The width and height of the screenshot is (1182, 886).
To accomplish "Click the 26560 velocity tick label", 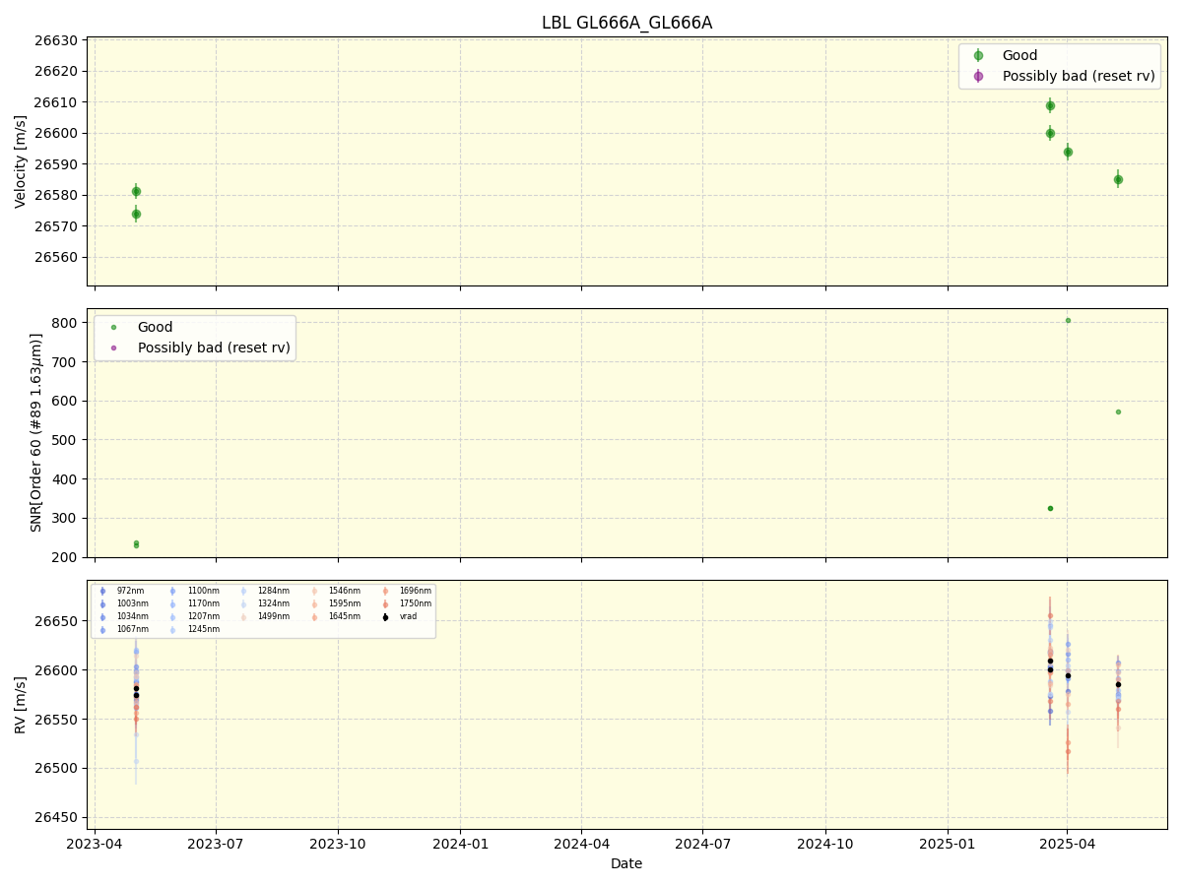I will pyautogui.click(x=57, y=257).
